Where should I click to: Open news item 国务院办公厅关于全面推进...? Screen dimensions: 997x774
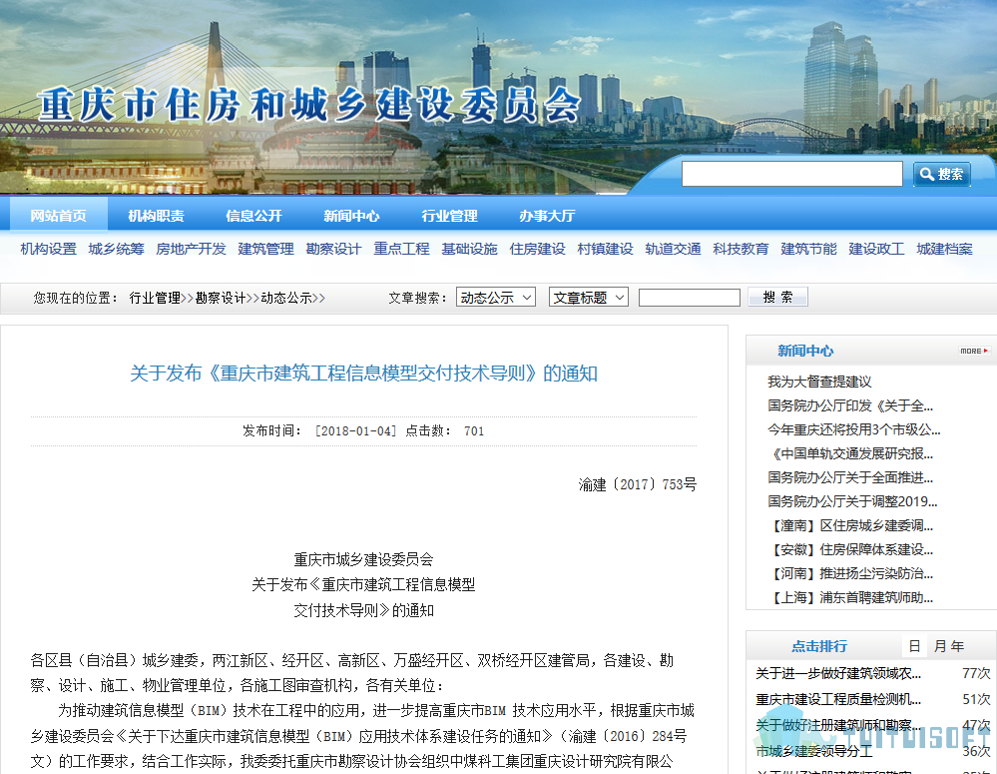pyautogui.click(x=850, y=477)
